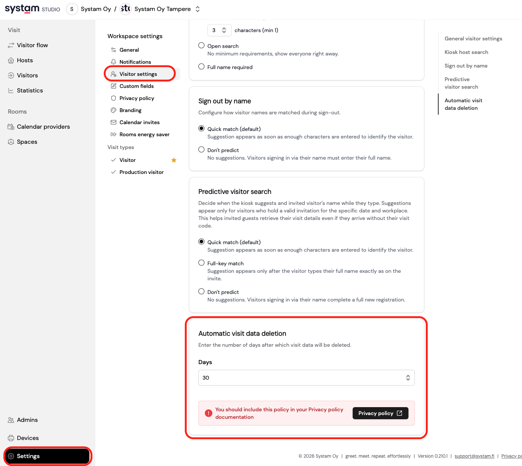Open the Days value selector
Image resolution: width=522 pixels, height=466 pixels.
408,377
